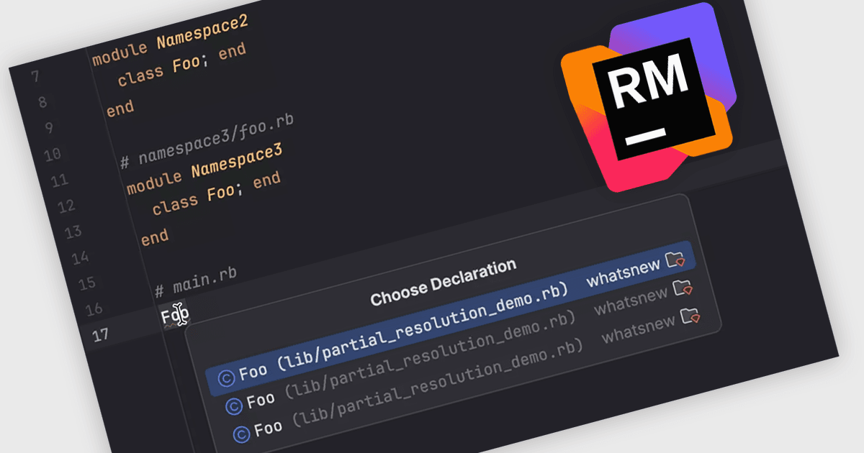Click the # main.rb comment

[197, 283]
